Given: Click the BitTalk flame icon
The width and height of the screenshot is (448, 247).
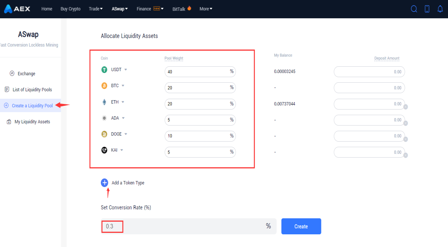Looking at the screenshot, I should (x=189, y=8).
